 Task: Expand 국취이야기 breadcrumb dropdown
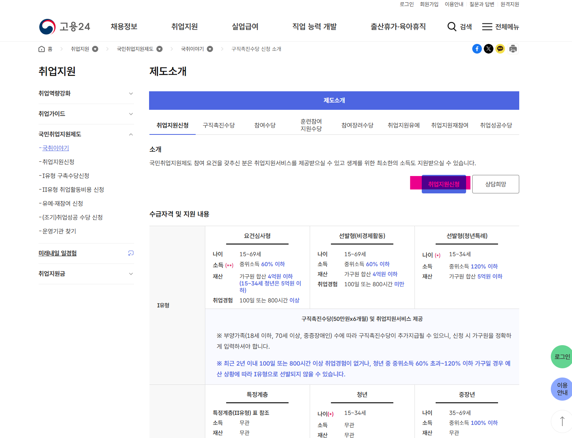[210, 49]
